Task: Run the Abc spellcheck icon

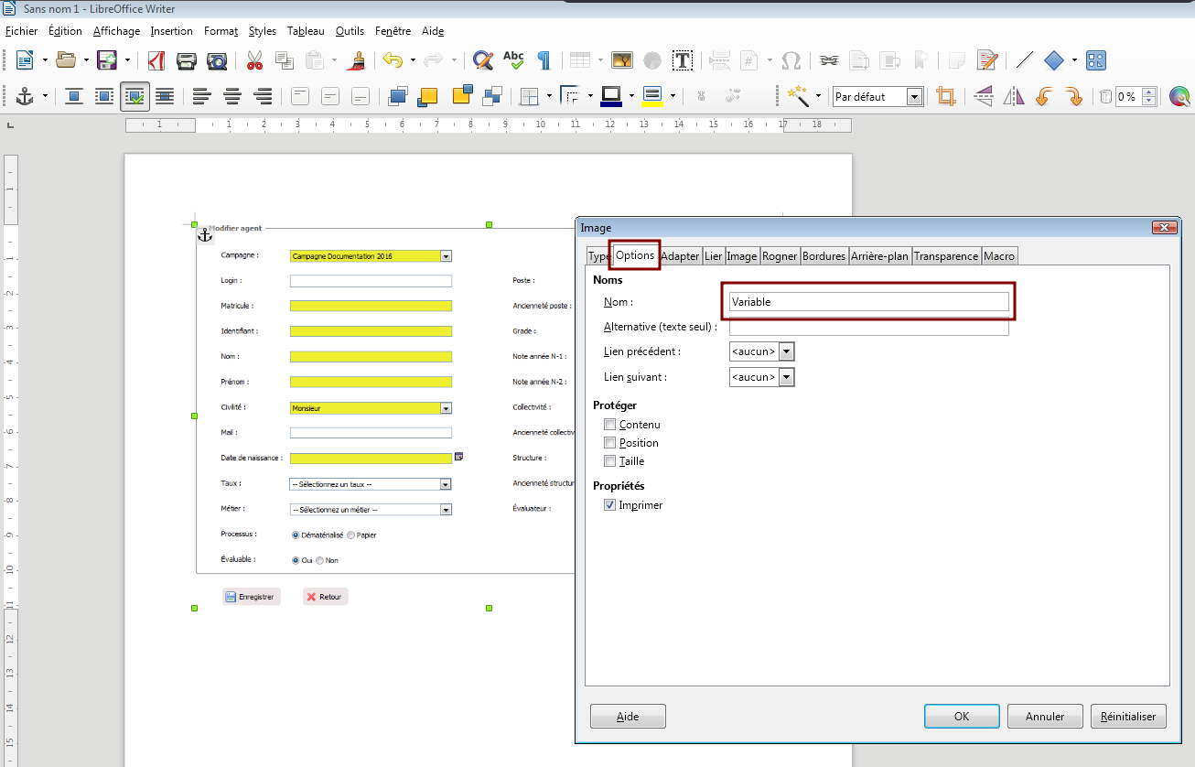Action: [x=513, y=60]
